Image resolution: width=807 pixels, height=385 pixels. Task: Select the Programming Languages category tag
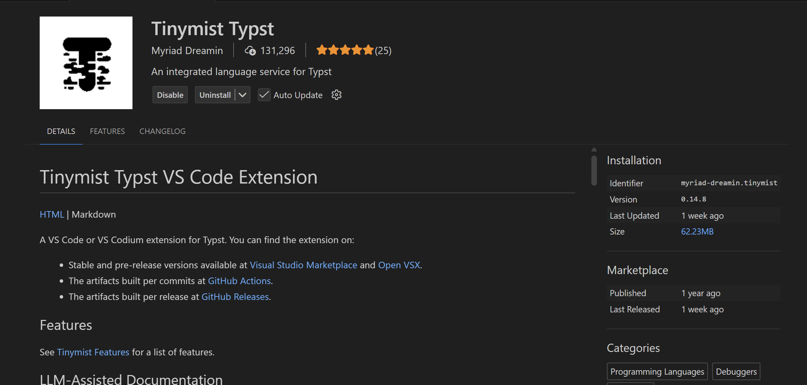coord(657,371)
